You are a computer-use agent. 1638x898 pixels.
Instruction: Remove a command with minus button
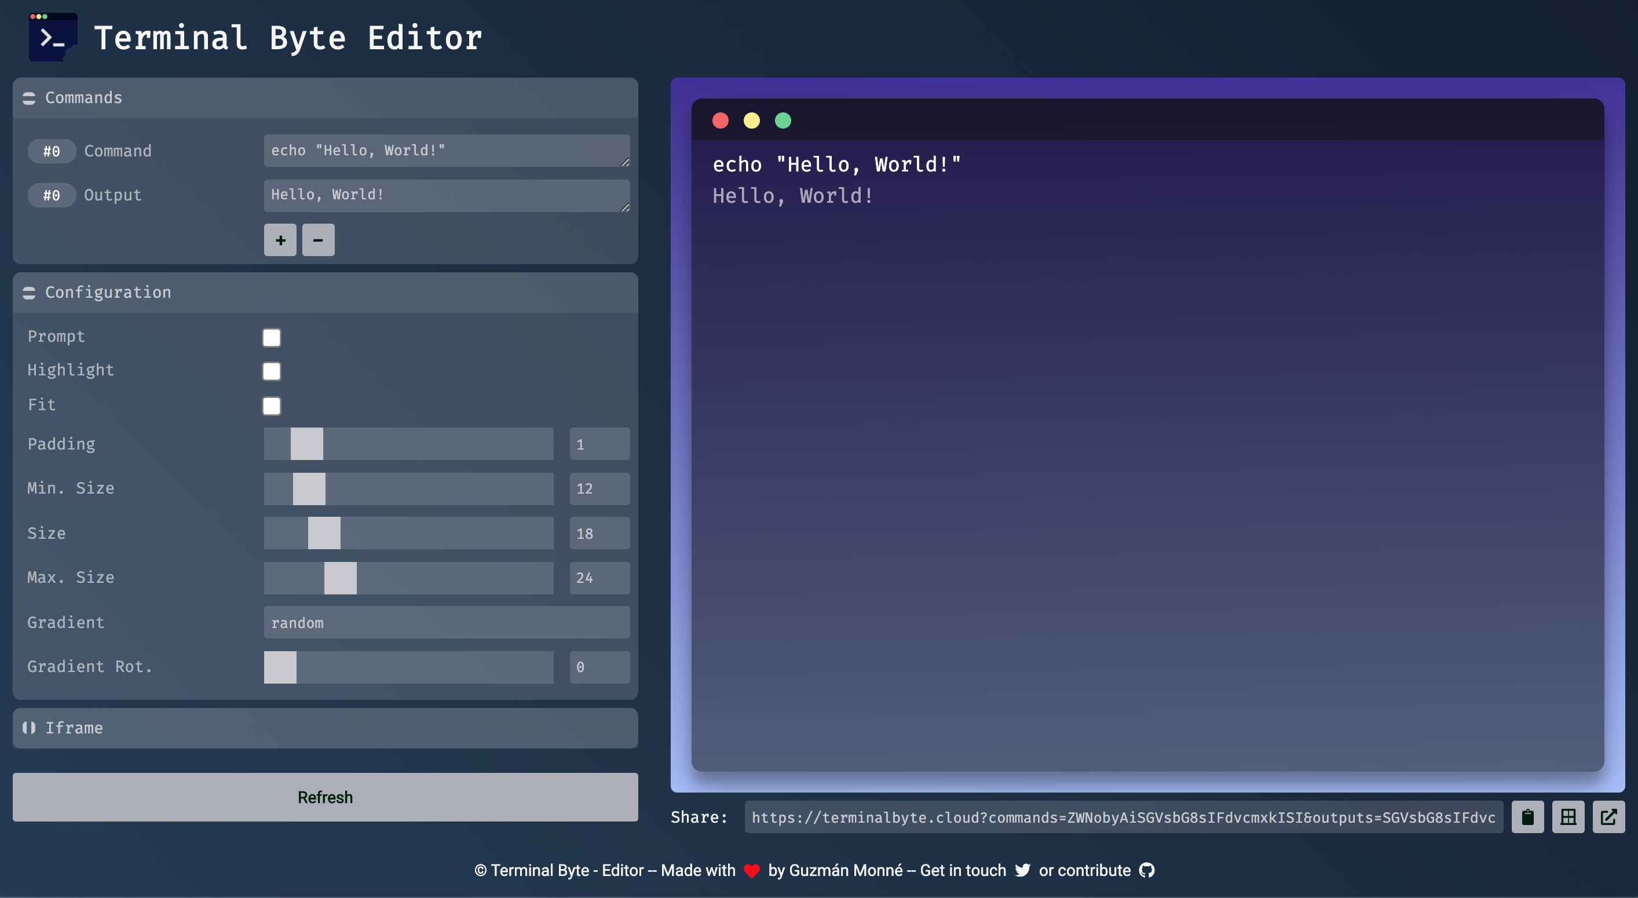pos(318,240)
